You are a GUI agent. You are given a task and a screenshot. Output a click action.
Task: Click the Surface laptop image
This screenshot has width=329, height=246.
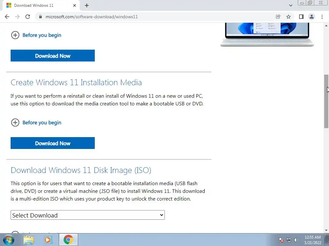click(267, 35)
